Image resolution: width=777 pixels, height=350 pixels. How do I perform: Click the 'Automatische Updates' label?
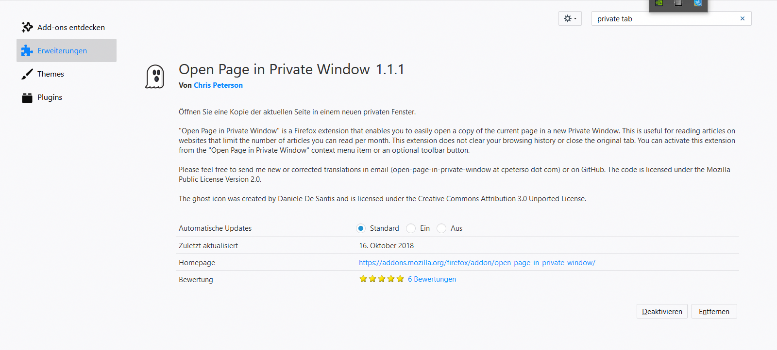[215, 228]
